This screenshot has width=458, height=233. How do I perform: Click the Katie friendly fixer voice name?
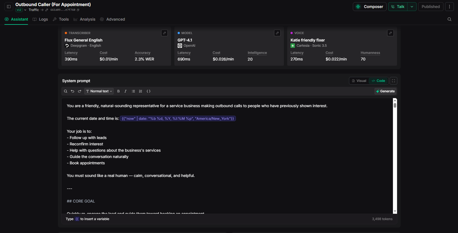[308, 40]
